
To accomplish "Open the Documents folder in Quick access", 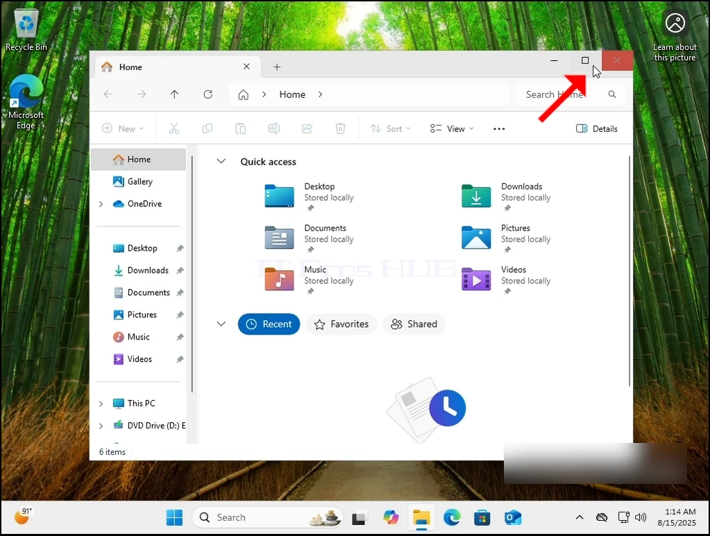I will tap(280, 237).
